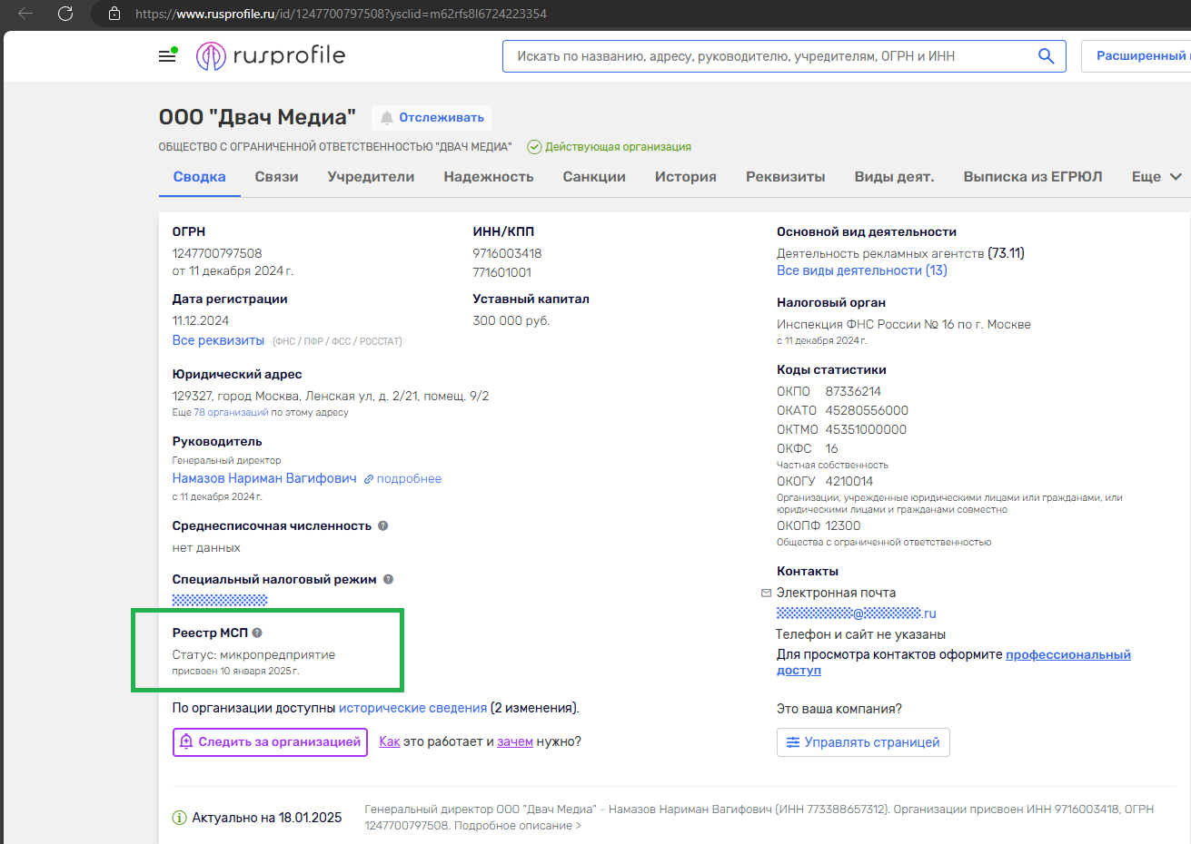Open Намазов Нариман Вагифович profile link
1191x844 pixels.
pos(264,478)
